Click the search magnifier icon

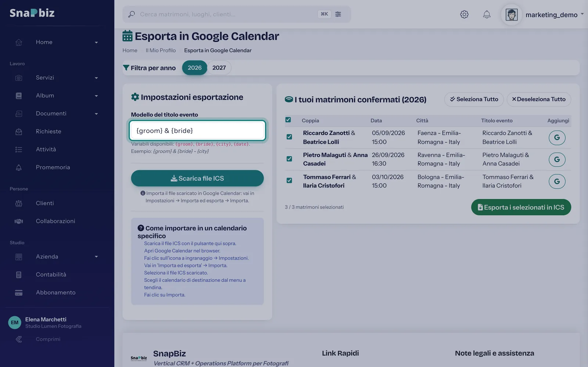131,14
